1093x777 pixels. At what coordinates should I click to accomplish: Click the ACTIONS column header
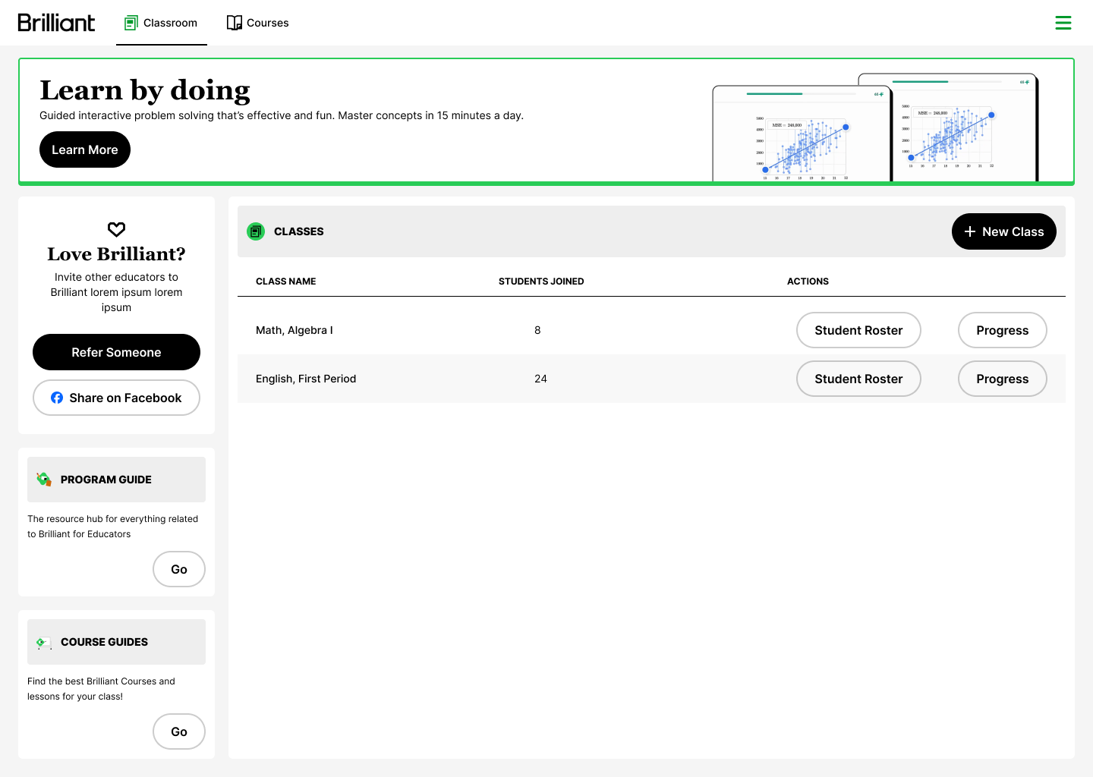pos(808,282)
